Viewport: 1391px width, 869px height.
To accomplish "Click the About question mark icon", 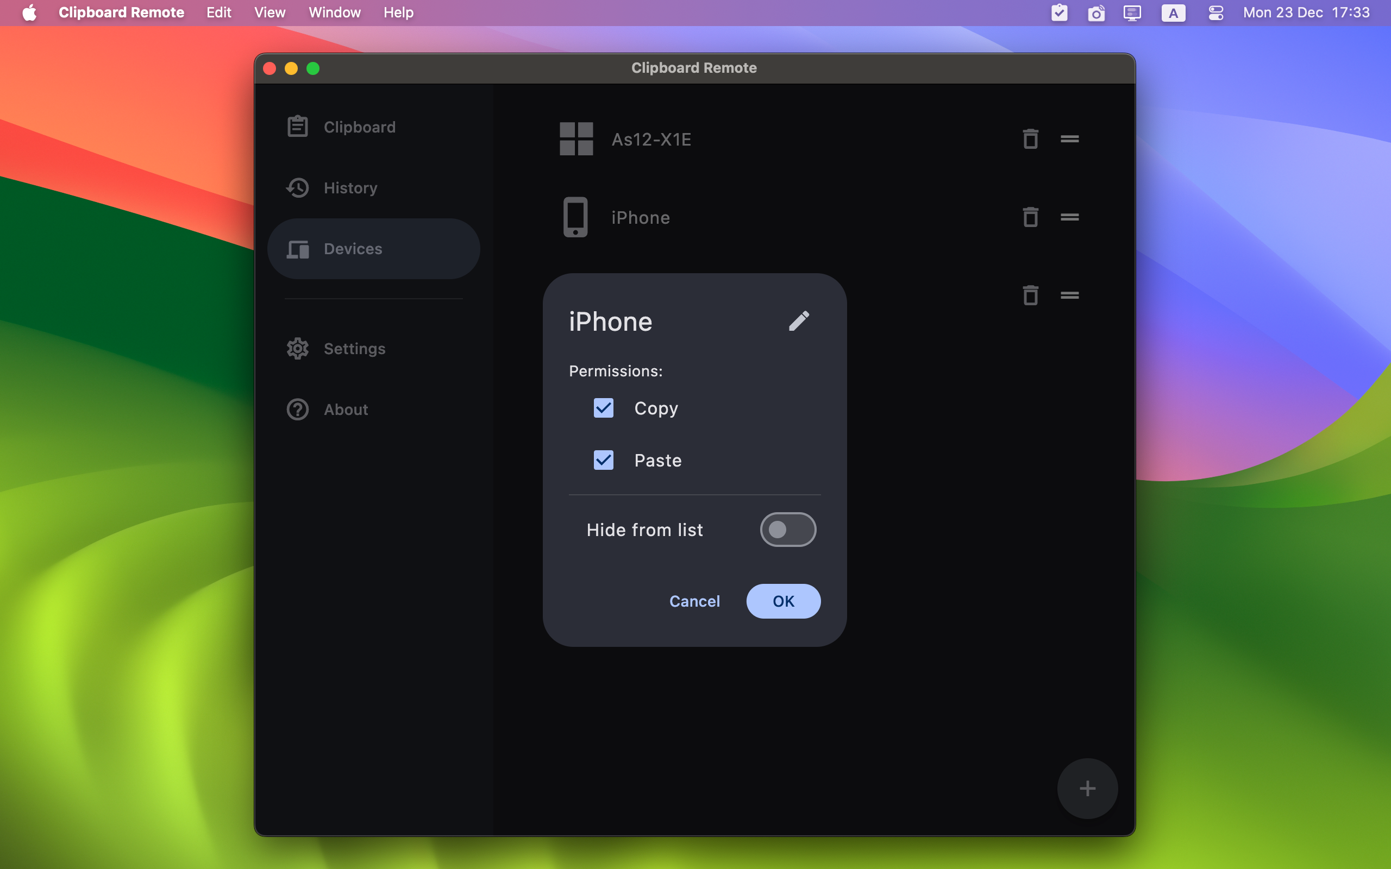I will pos(297,409).
